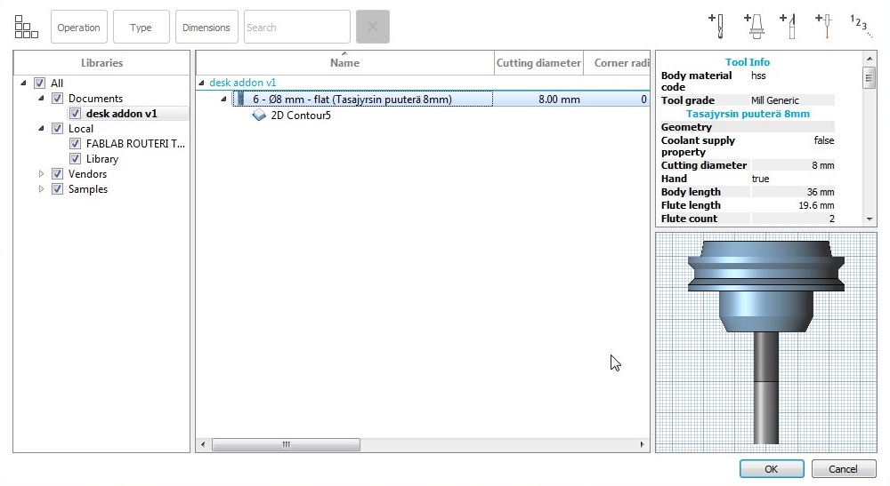Click Tool Info scrollbar up arrow
This screenshot has width=890, height=486.
pos(870,59)
